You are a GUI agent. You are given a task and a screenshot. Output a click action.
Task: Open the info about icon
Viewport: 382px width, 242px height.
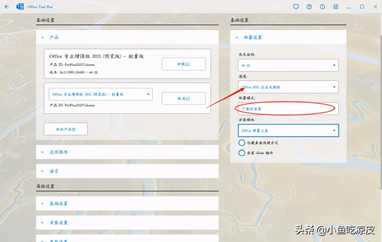click(322, 7)
